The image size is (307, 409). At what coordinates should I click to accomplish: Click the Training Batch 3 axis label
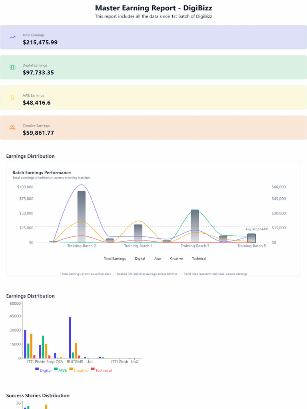tap(195, 246)
